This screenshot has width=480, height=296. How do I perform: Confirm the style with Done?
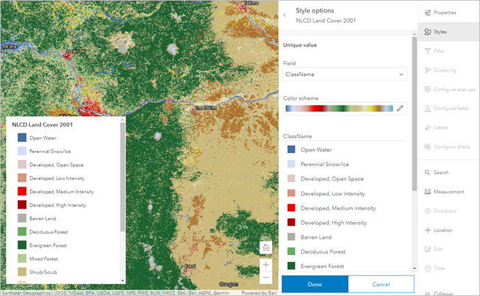pyautogui.click(x=315, y=284)
